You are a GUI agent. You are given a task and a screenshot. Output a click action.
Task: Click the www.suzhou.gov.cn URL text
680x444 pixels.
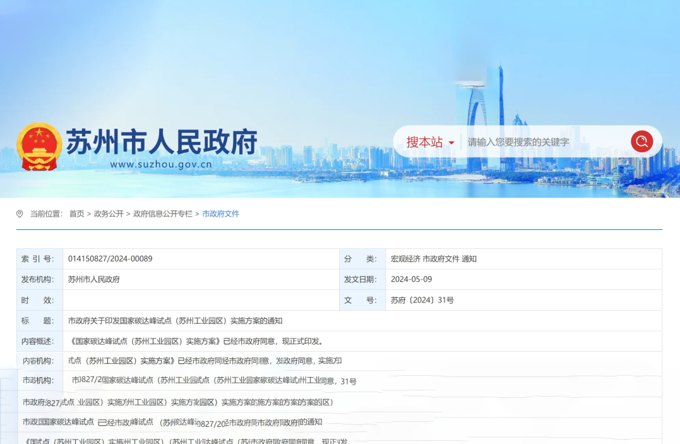(x=160, y=165)
